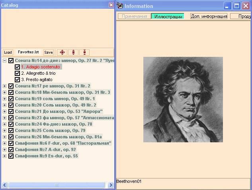This screenshot has width=252, height=190.
Task: Open the Доп. информация tab
Action: point(209,16)
